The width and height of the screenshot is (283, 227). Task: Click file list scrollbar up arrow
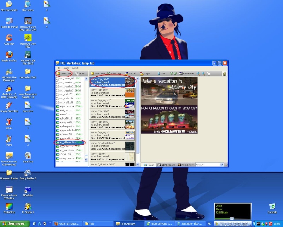coord(86,79)
